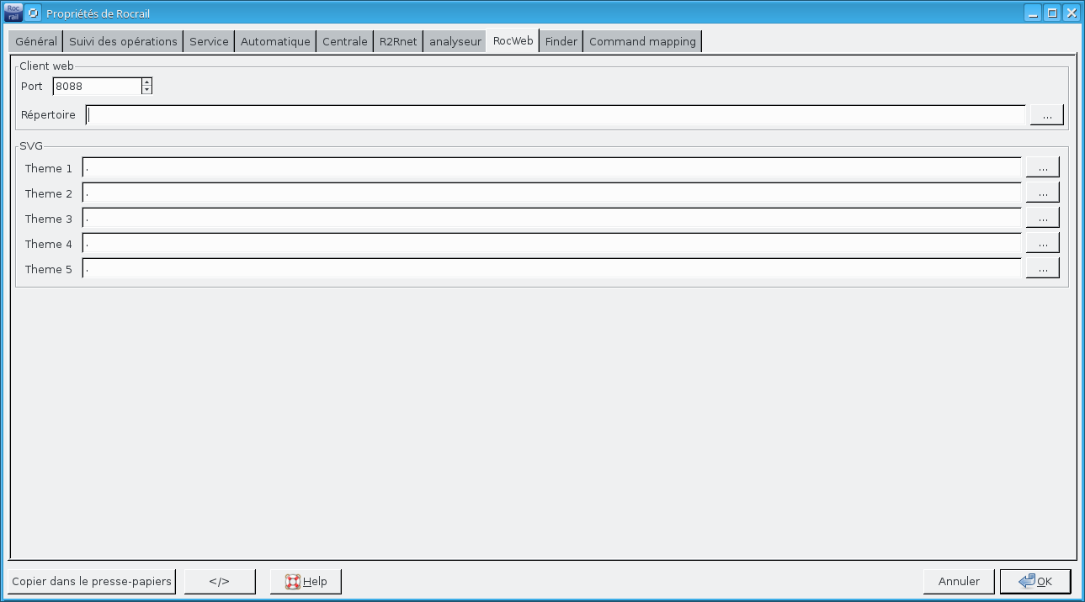Click the </> XML view button
The width and height of the screenshot is (1085, 602).
219,581
